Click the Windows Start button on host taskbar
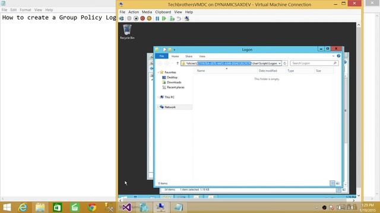Image resolution: width=380 pixels, height=213 pixels. (7, 208)
